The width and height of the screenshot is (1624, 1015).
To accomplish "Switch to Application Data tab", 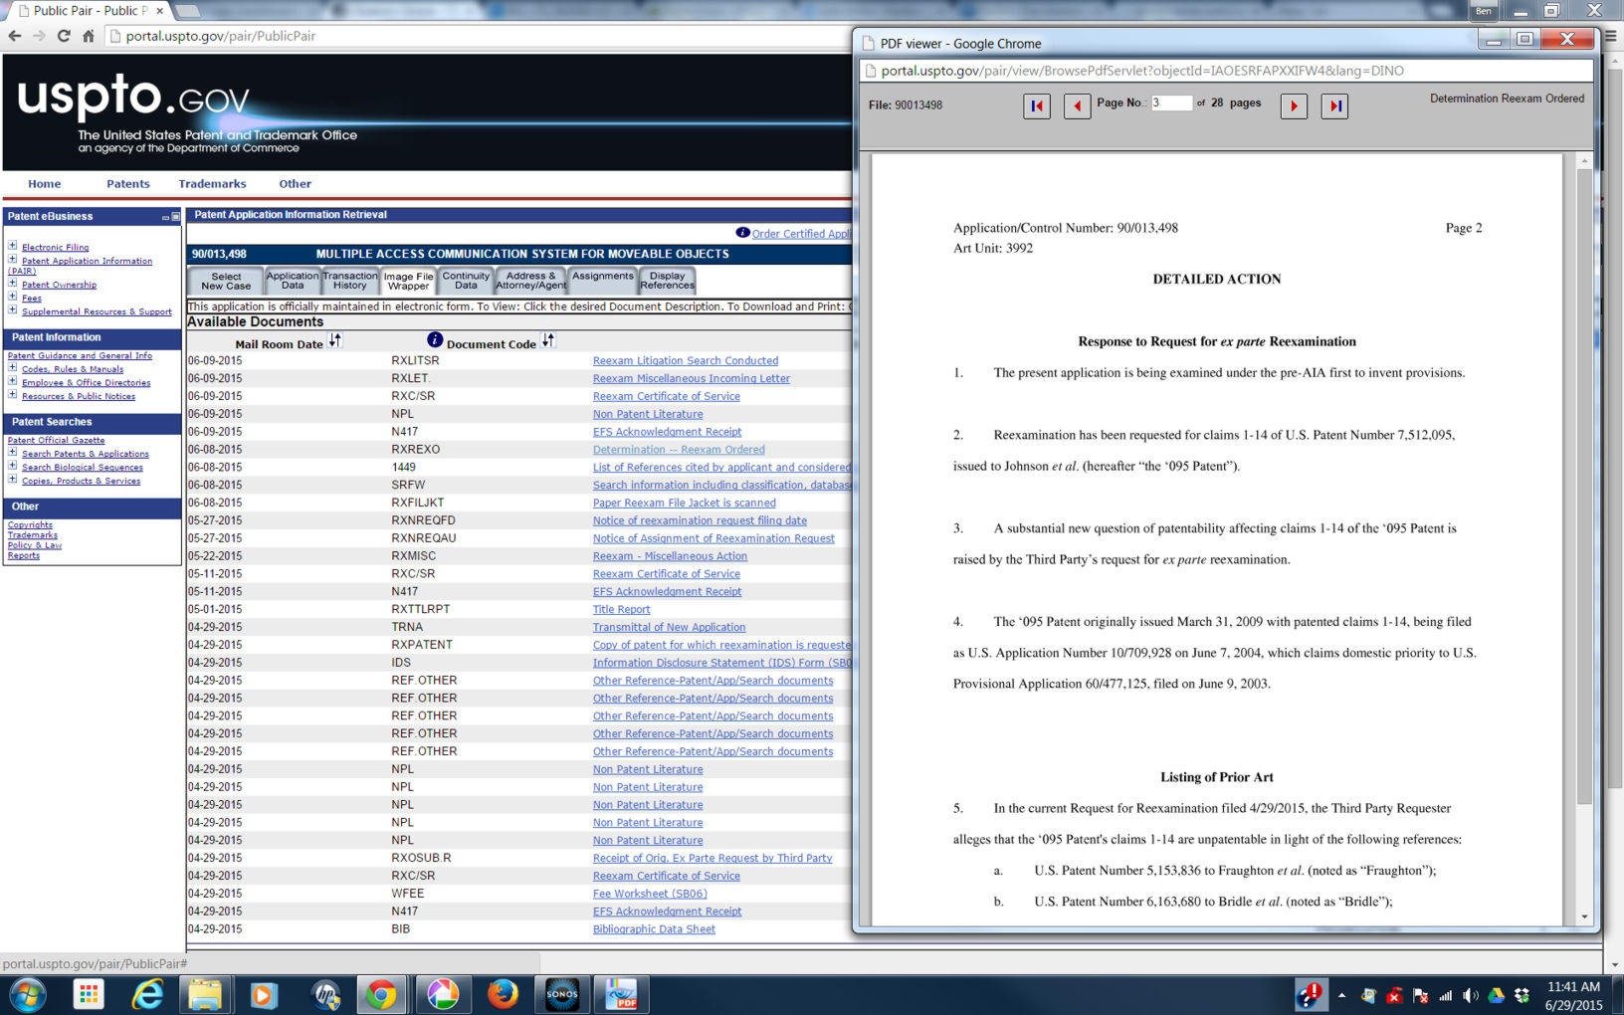I will 293,282.
